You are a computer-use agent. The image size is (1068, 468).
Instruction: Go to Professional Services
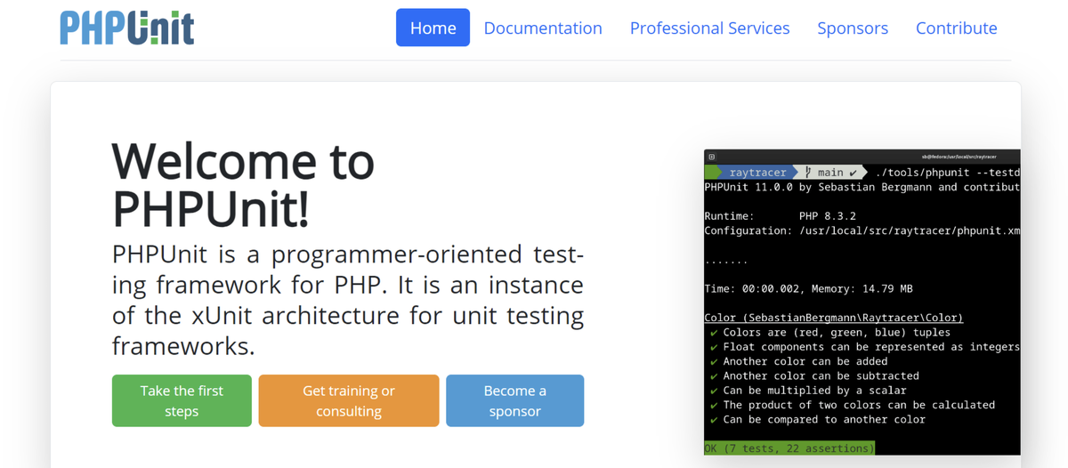click(709, 28)
